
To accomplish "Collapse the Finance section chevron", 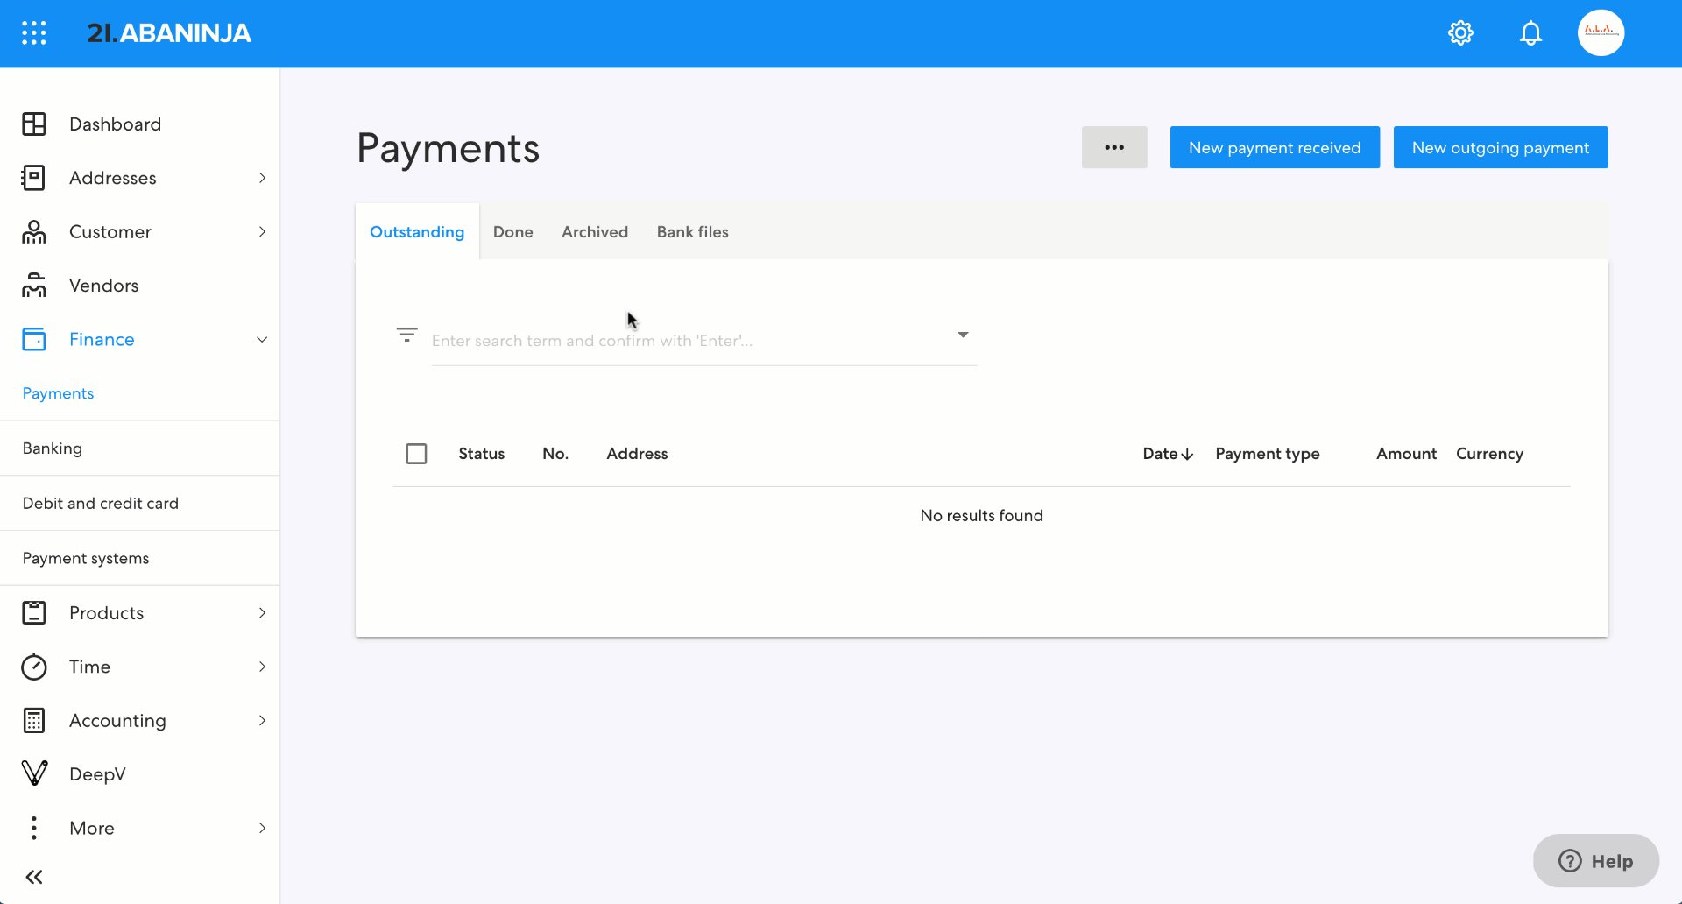I will (x=262, y=340).
